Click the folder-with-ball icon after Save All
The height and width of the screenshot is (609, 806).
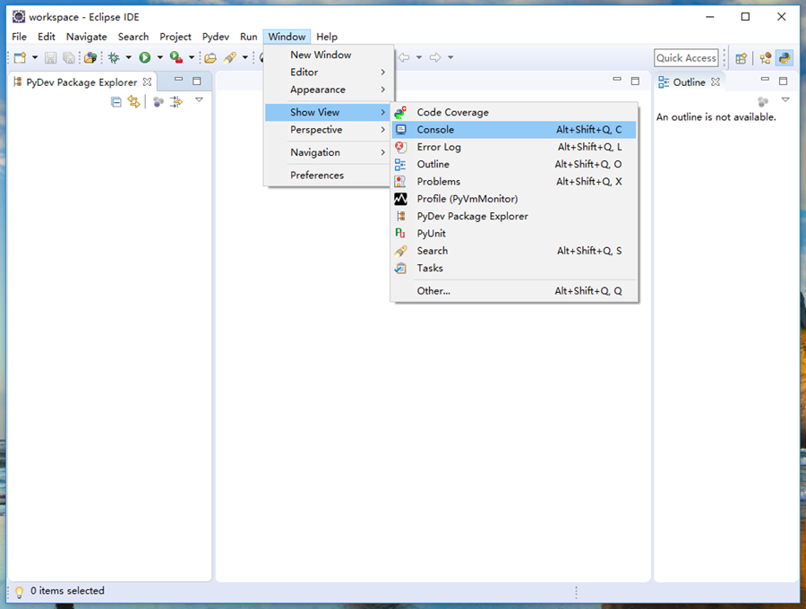(90, 57)
